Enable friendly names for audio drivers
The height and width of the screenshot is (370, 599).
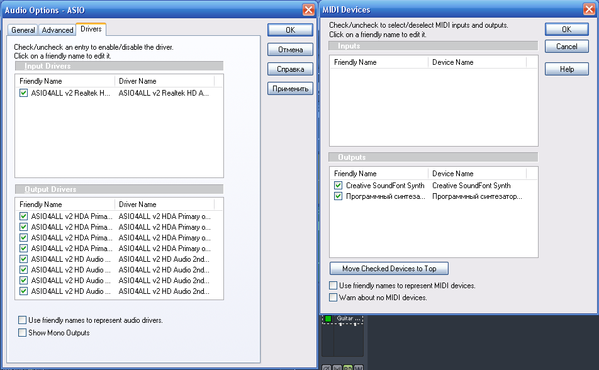click(x=23, y=320)
